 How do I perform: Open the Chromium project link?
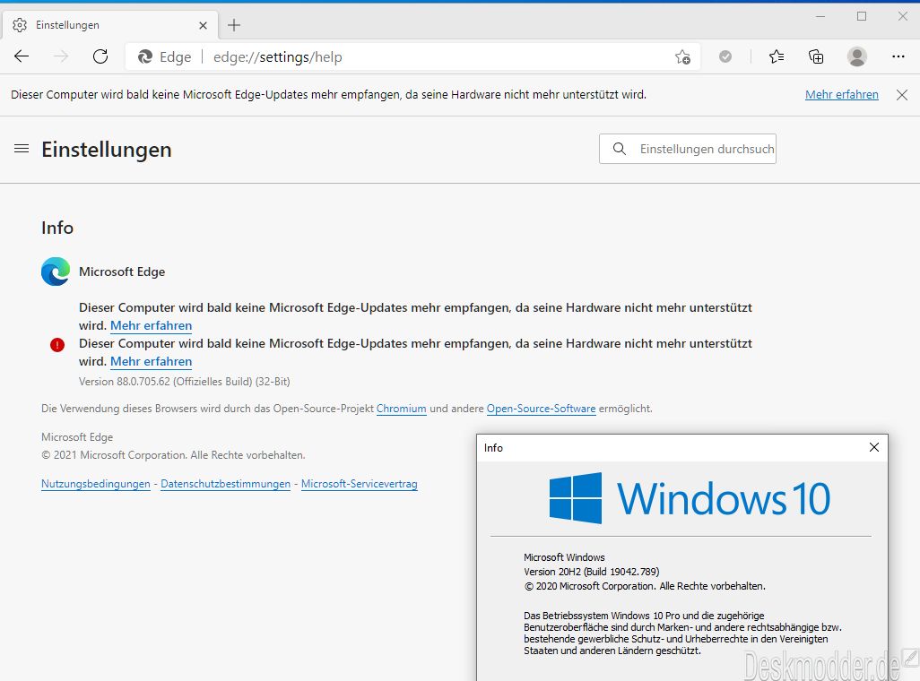click(x=402, y=409)
